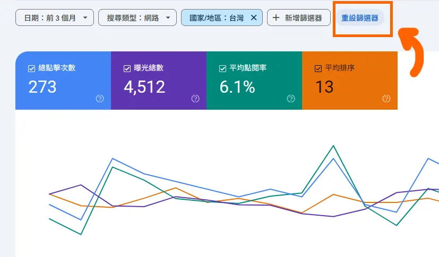Toggle the 平均排序 checkbox
Image resolution: width=439 pixels, height=257 pixels.
(318, 68)
